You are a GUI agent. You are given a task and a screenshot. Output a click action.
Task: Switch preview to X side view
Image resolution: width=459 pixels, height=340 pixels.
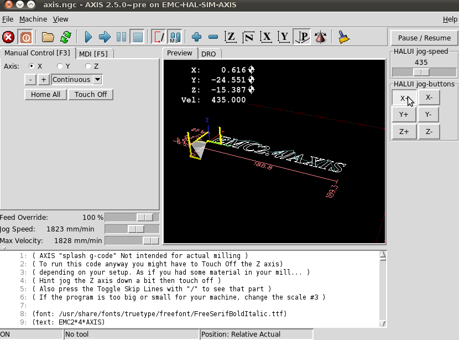266,37
